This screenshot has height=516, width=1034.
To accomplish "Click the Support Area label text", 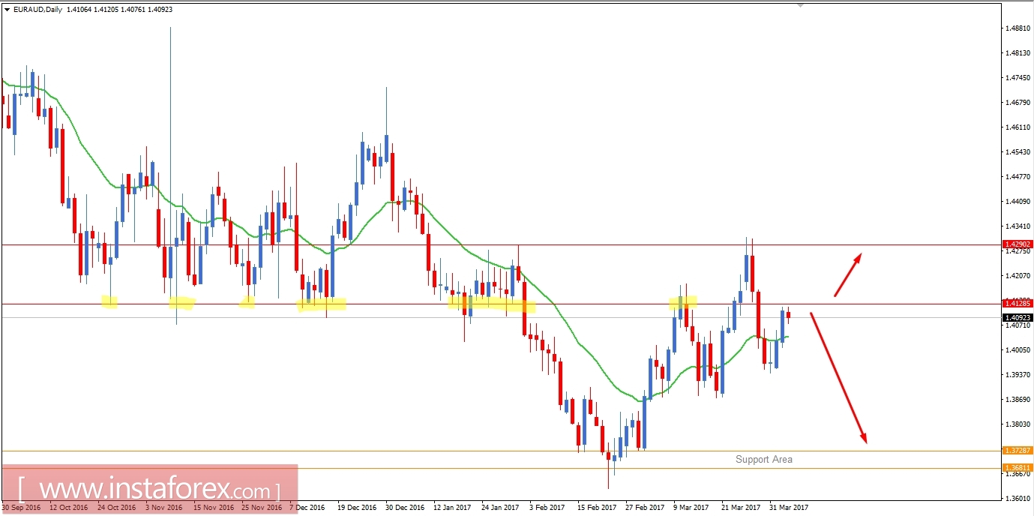I will tap(765, 459).
